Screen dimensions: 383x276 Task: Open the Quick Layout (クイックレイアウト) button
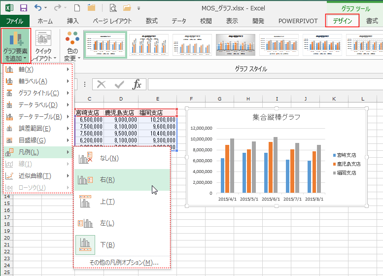click(45, 45)
